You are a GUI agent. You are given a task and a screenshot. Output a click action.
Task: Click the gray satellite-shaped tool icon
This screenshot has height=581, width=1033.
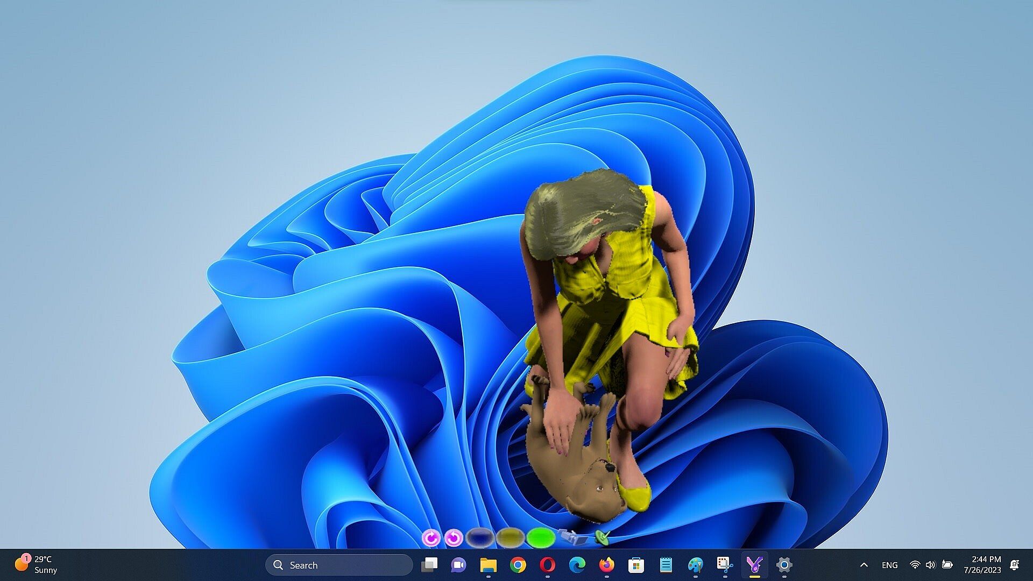point(573,536)
